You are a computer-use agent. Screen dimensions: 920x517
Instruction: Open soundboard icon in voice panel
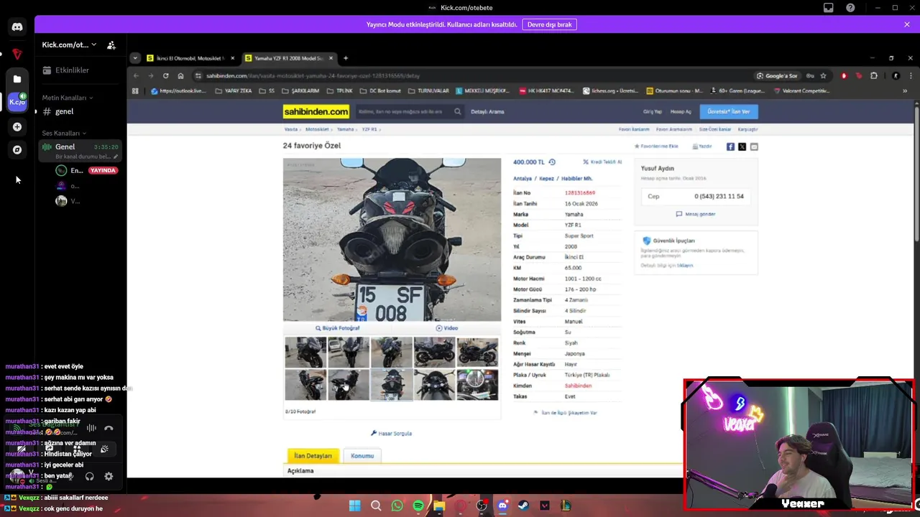[104, 449]
